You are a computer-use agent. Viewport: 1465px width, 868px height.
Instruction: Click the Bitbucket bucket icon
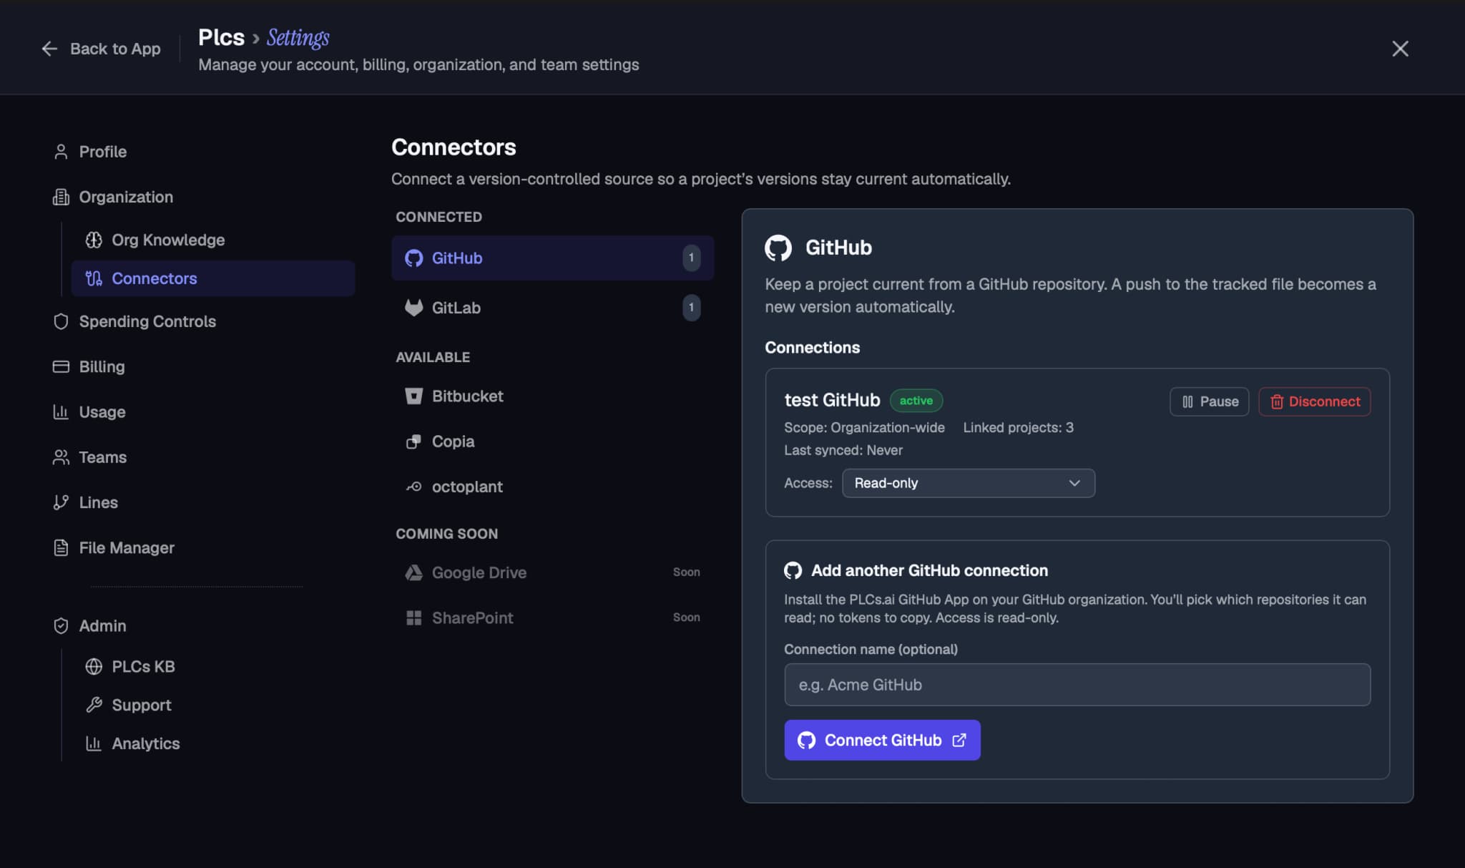click(413, 396)
